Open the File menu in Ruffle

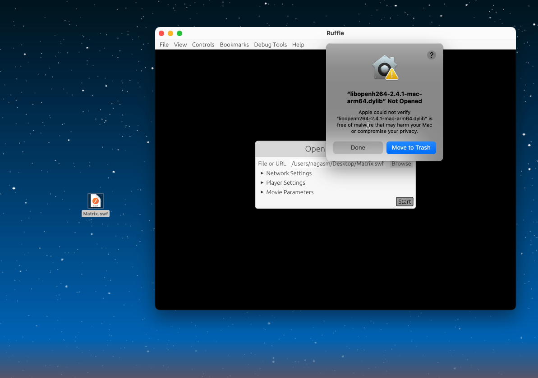[x=164, y=45]
